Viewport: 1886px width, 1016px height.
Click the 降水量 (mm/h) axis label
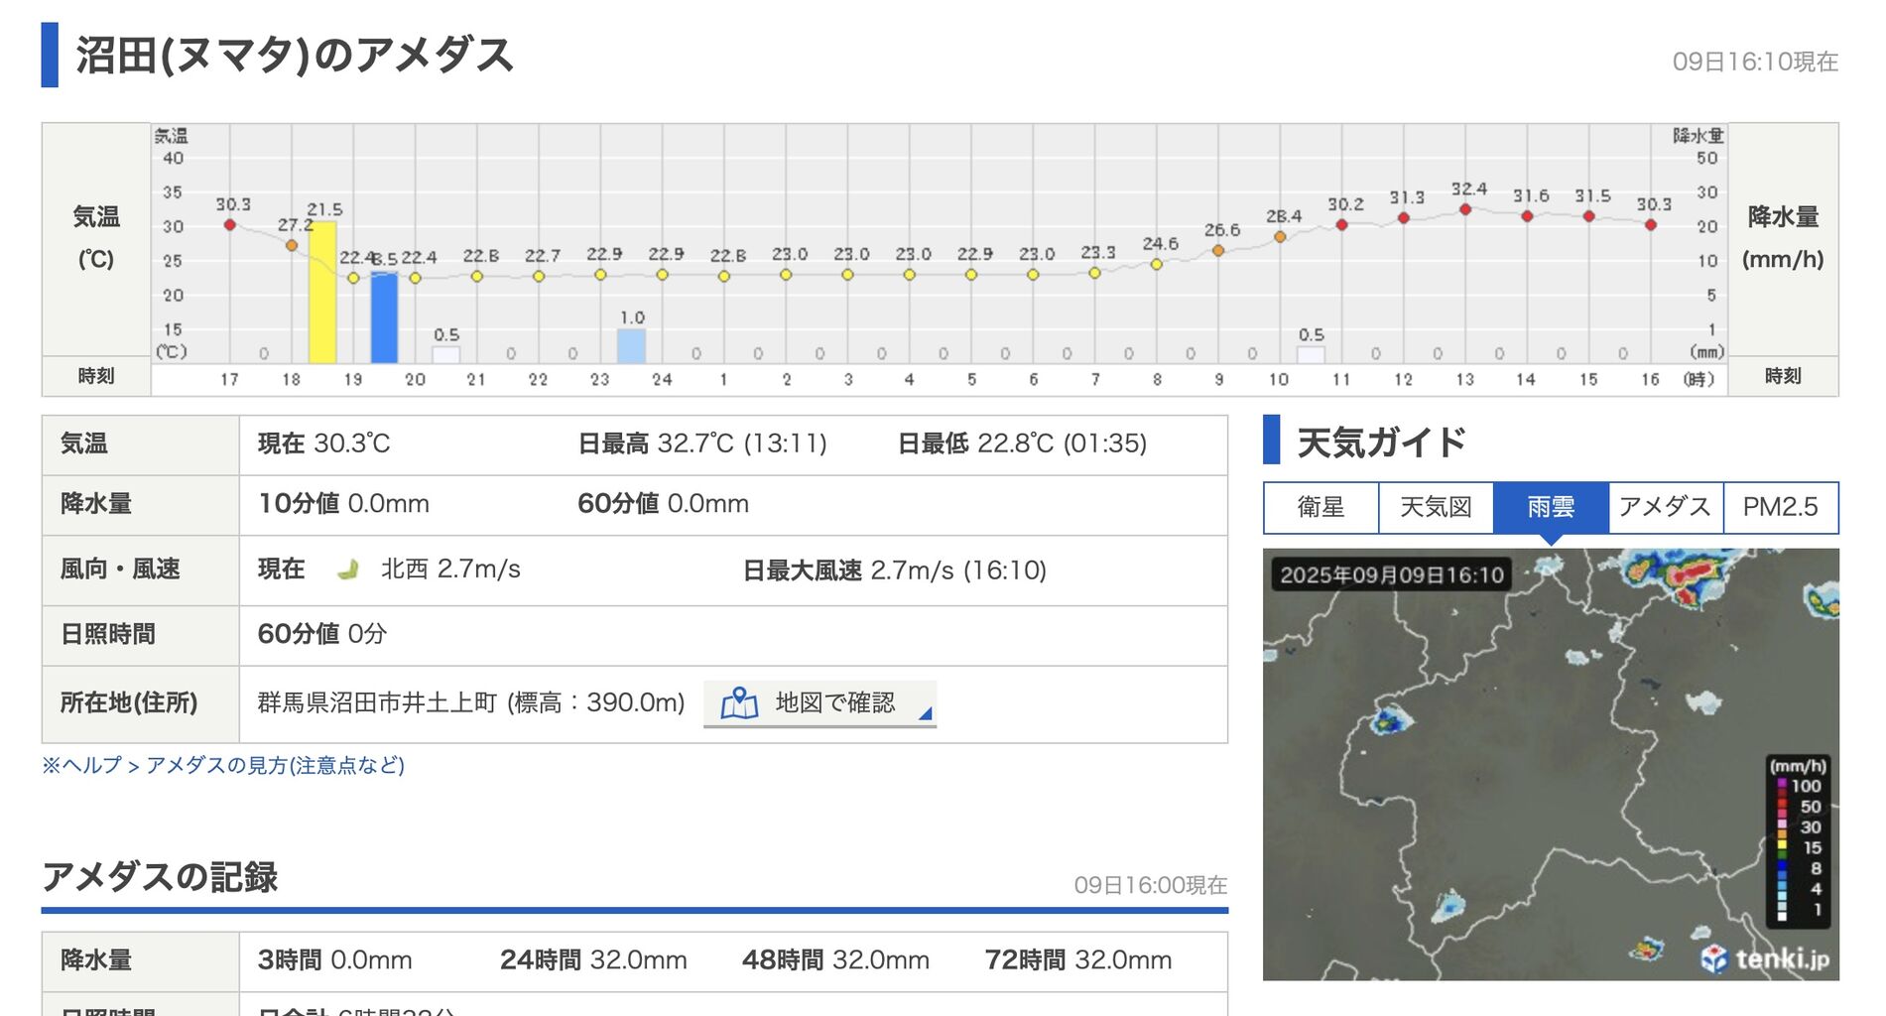coord(1783,238)
